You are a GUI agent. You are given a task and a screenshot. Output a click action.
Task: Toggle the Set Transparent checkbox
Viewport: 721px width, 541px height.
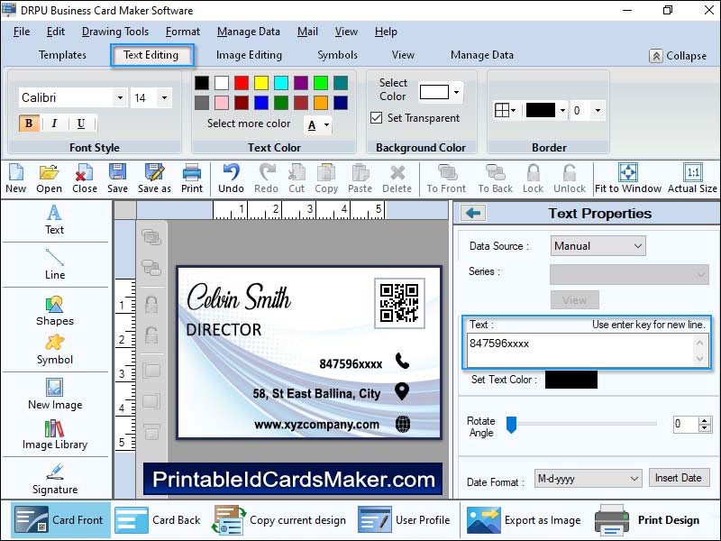(x=377, y=118)
